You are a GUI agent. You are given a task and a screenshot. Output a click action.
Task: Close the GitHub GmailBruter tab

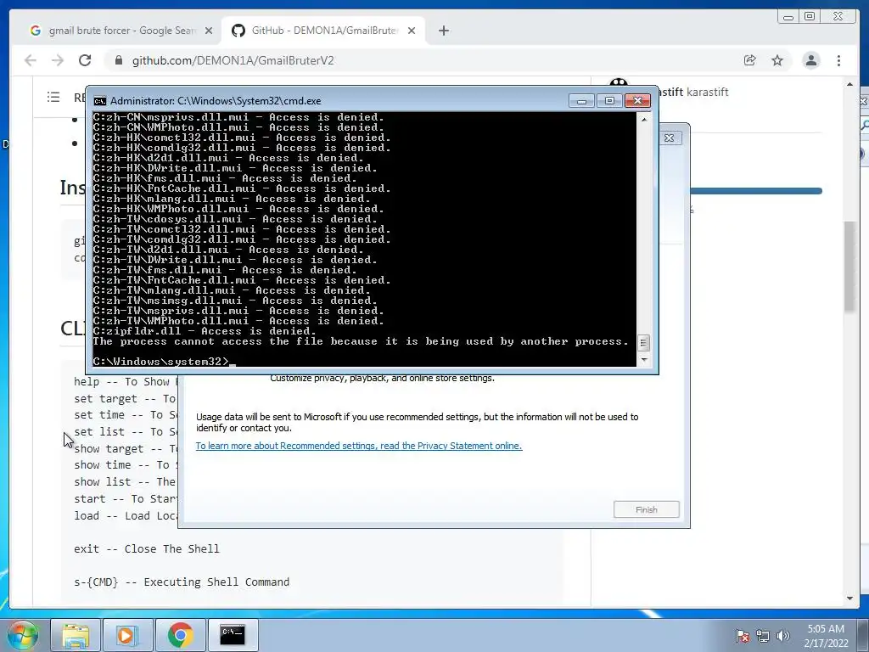click(x=412, y=31)
